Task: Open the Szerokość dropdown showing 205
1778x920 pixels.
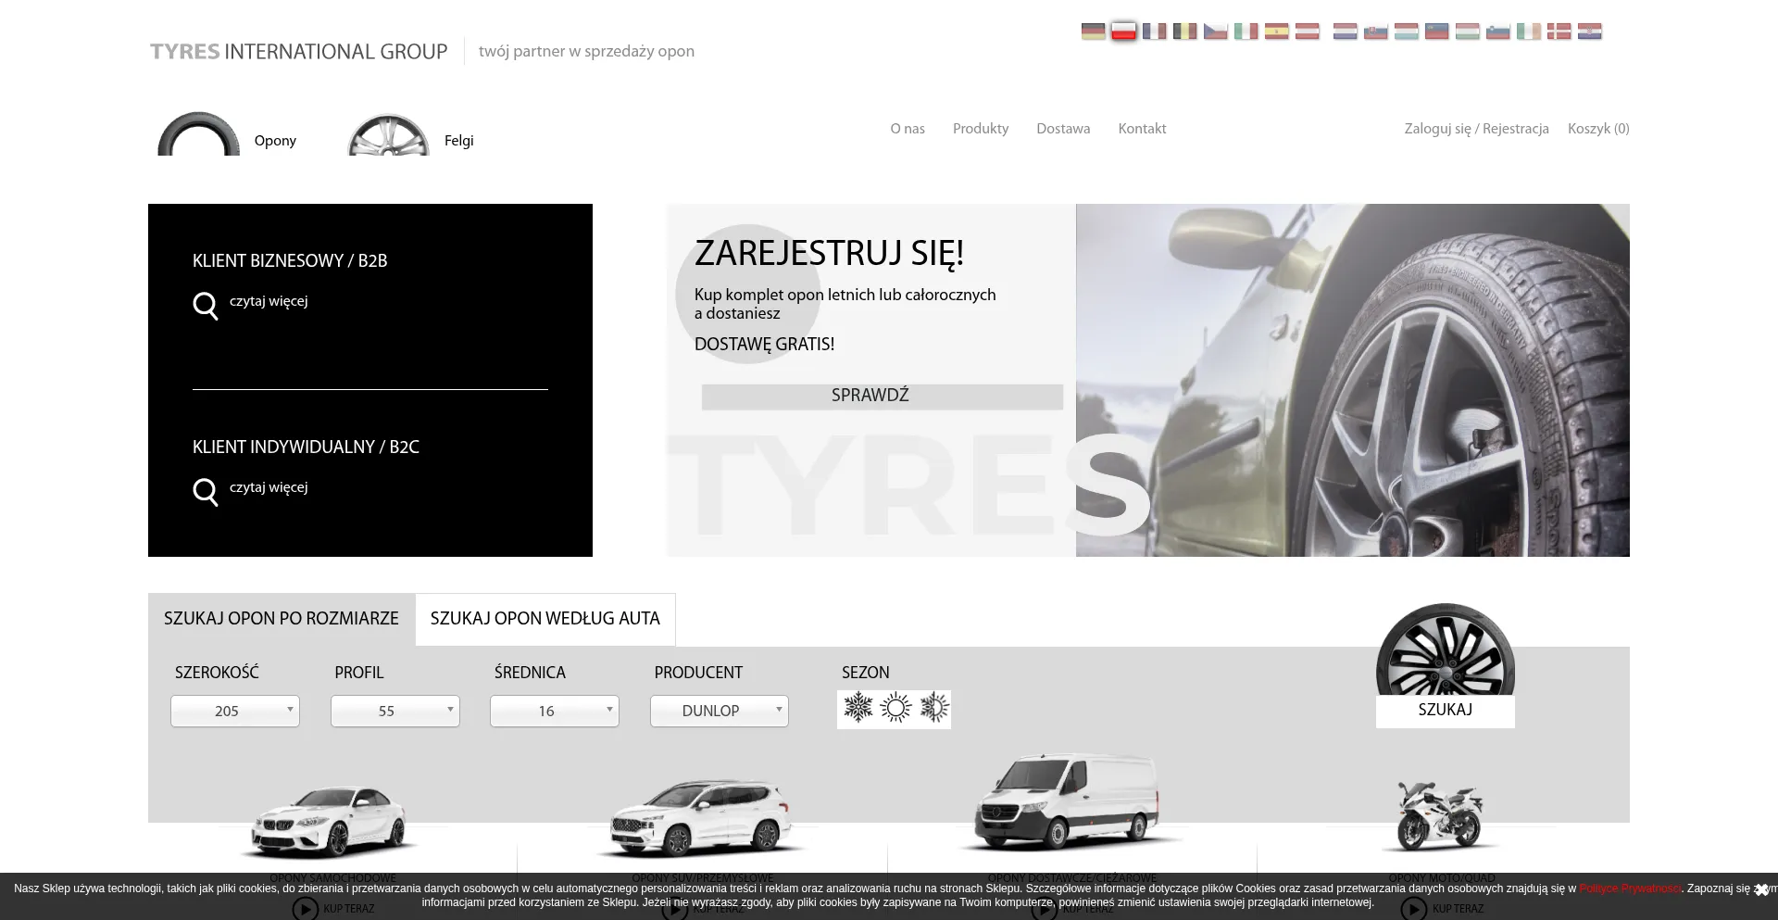Action: tap(235, 711)
